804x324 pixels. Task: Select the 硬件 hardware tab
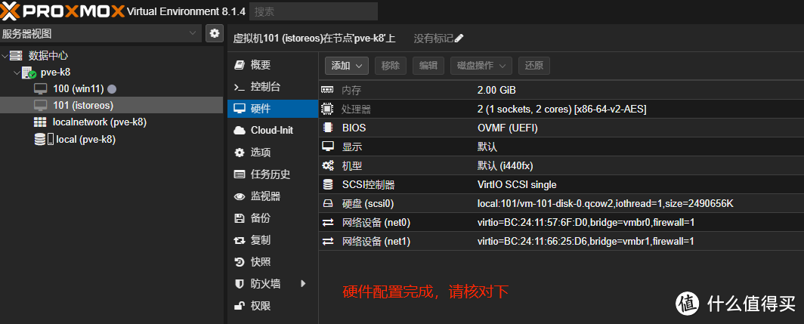point(273,109)
